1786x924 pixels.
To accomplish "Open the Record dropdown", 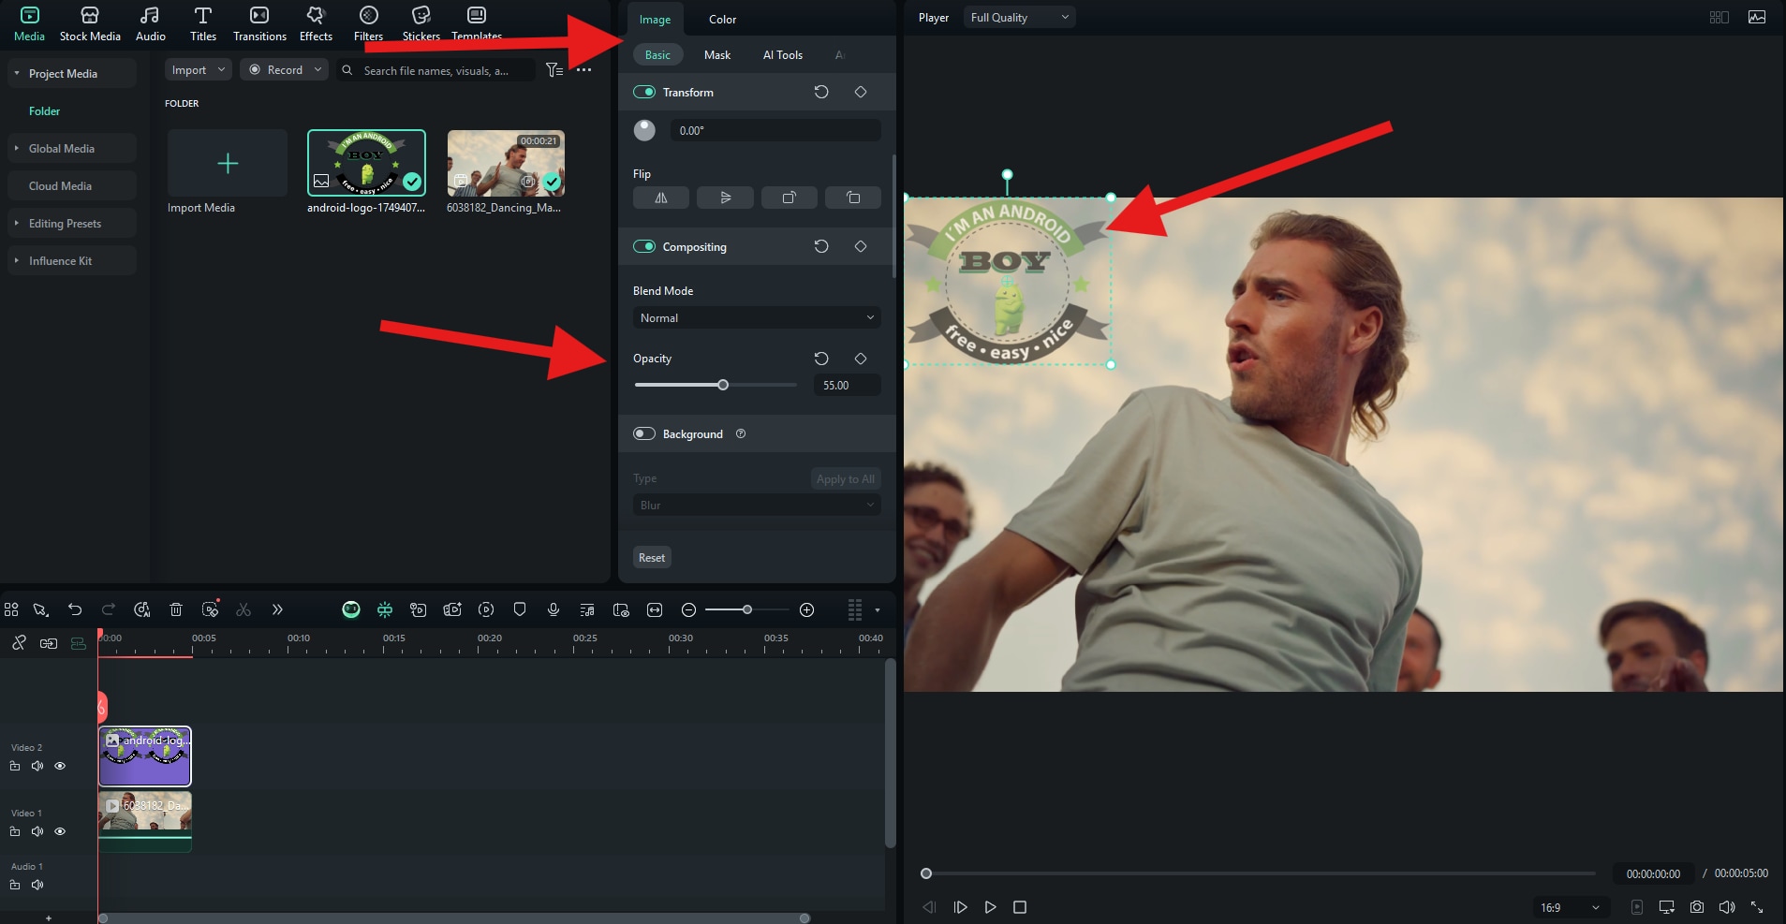I will click(x=284, y=70).
